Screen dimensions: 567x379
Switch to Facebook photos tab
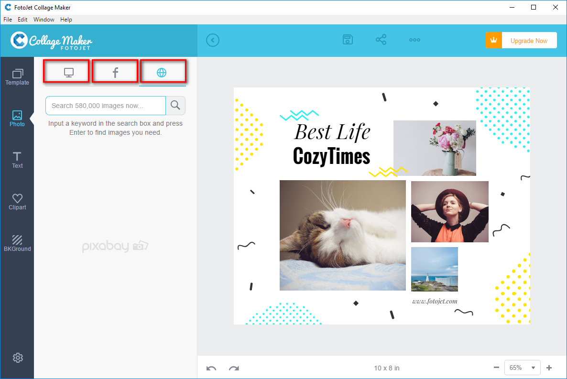point(115,72)
